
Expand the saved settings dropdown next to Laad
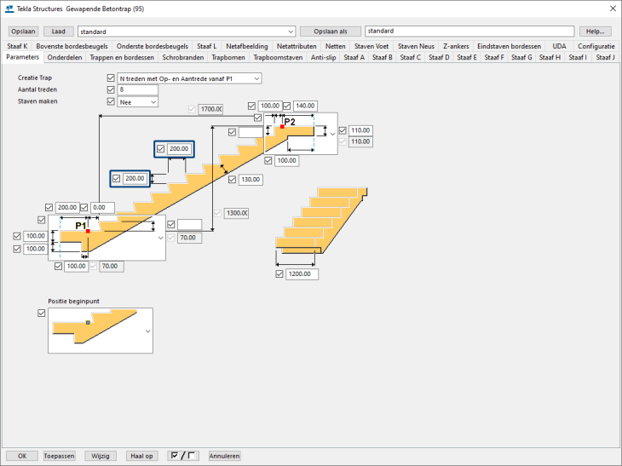[291, 32]
